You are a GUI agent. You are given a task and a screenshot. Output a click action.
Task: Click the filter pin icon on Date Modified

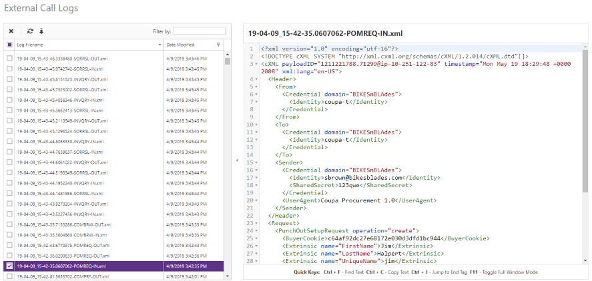tap(218, 45)
